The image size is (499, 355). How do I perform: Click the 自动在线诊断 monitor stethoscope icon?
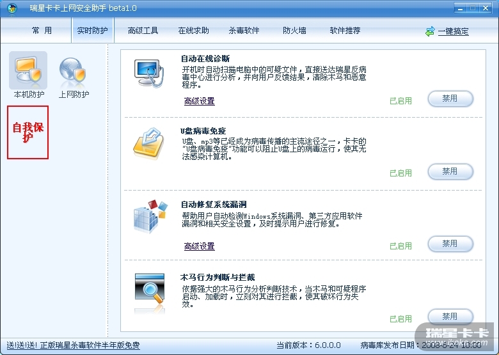149,73
